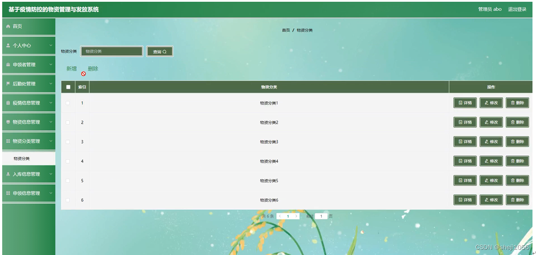The height and width of the screenshot is (255, 536).
Task: Click the 物资分类 breadcrumb text
Action: click(305, 30)
